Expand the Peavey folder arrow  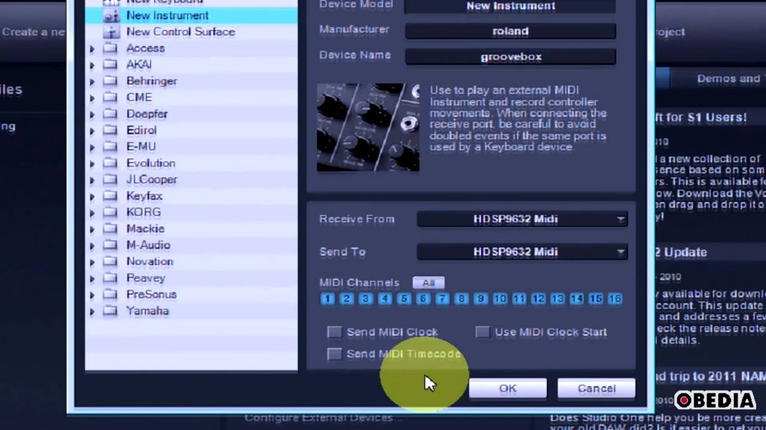click(92, 278)
